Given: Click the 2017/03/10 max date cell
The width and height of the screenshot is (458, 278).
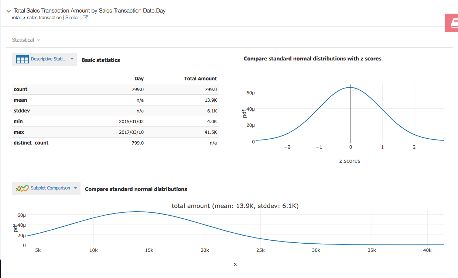Looking at the screenshot, I should tap(131, 132).
